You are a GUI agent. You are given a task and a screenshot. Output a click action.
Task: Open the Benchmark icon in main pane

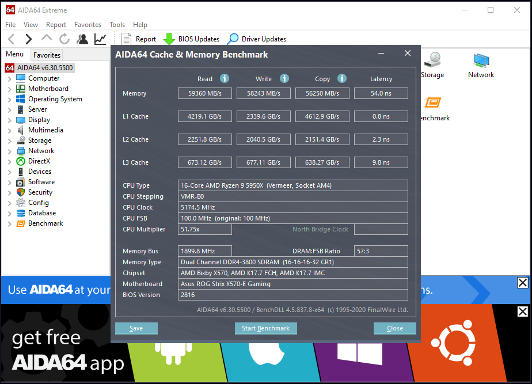(x=433, y=102)
